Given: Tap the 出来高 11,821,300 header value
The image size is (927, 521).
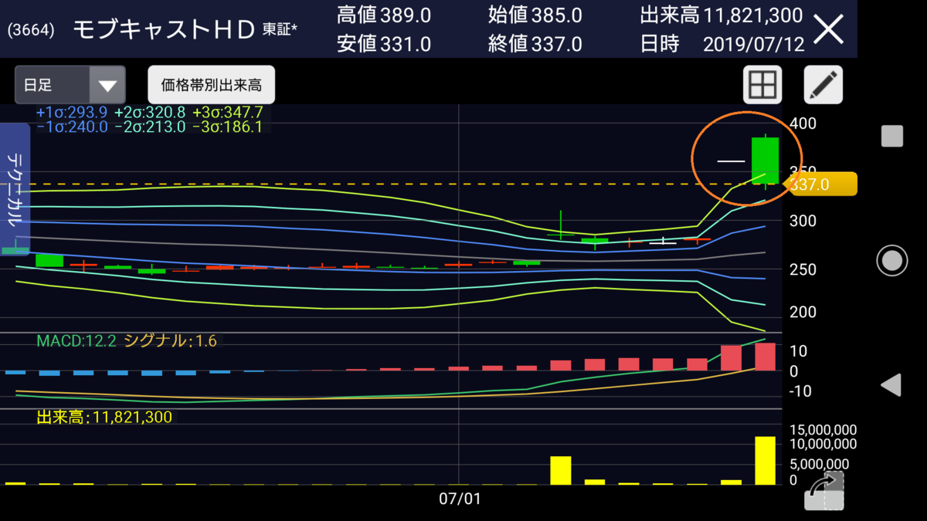Looking at the screenshot, I should (x=722, y=15).
